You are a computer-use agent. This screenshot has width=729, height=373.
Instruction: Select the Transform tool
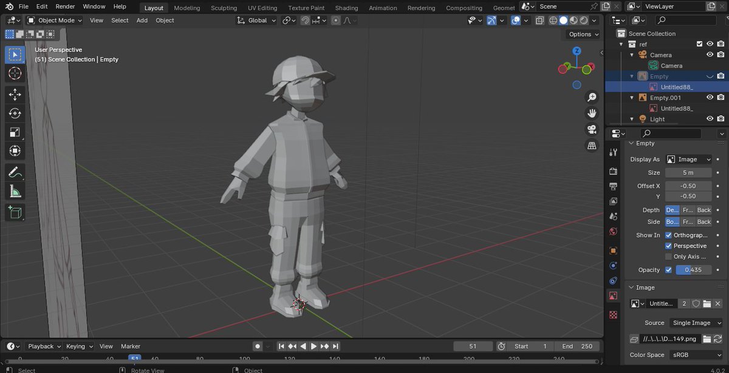(x=15, y=151)
